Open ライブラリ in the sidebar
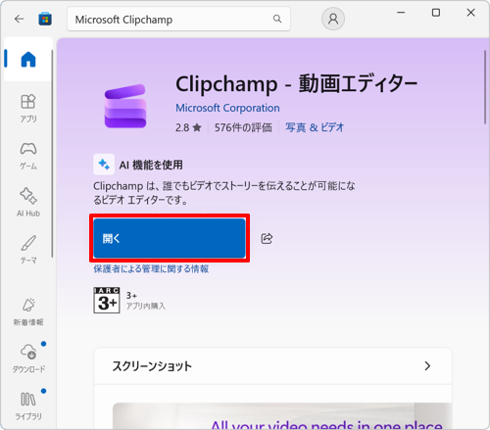The image size is (490, 430). [x=28, y=406]
